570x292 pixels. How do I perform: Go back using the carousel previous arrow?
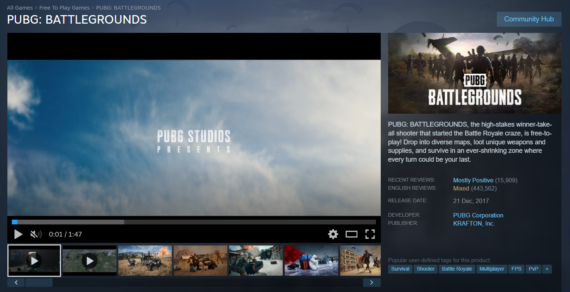(16, 282)
